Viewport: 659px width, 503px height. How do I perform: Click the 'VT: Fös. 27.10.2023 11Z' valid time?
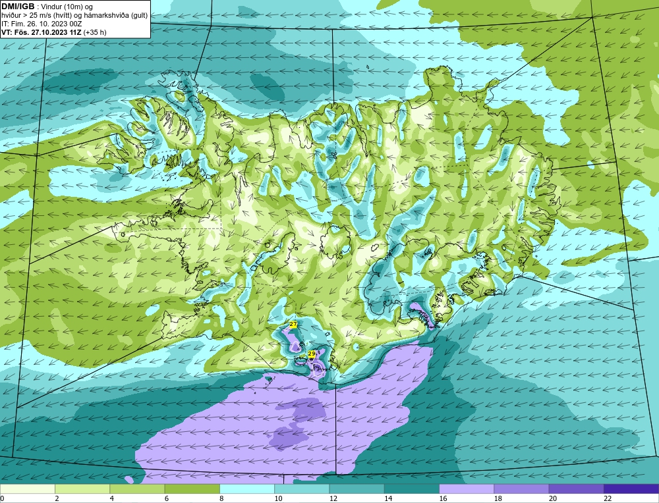point(42,32)
